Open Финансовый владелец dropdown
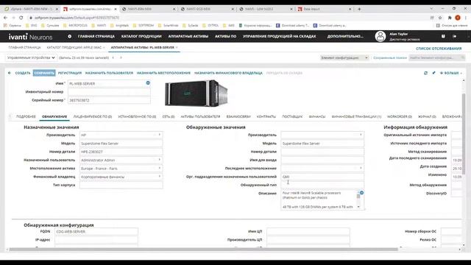 (x=159, y=177)
